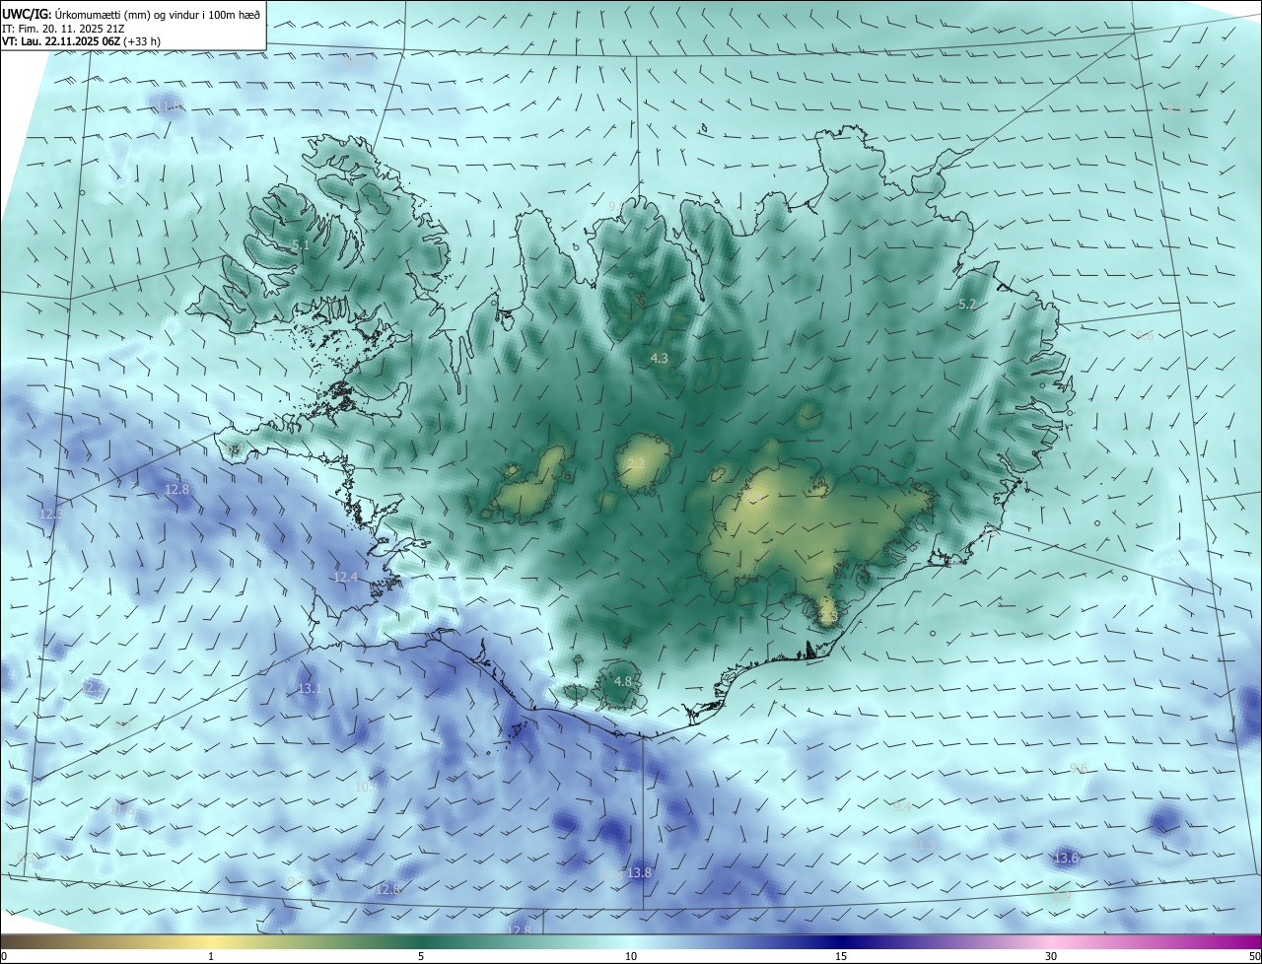Click the 'VT: Lau. 22.11.2025 06Z (+33 h)' line
This screenshot has height=964, width=1262.
[81, 41]
